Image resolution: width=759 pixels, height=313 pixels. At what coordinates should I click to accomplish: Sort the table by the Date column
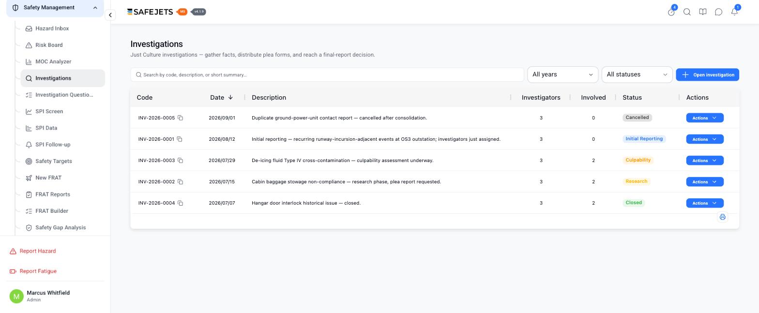222,98
